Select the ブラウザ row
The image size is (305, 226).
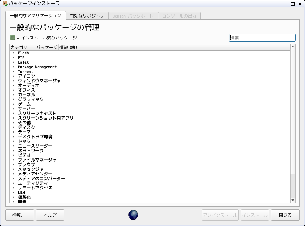150,164
